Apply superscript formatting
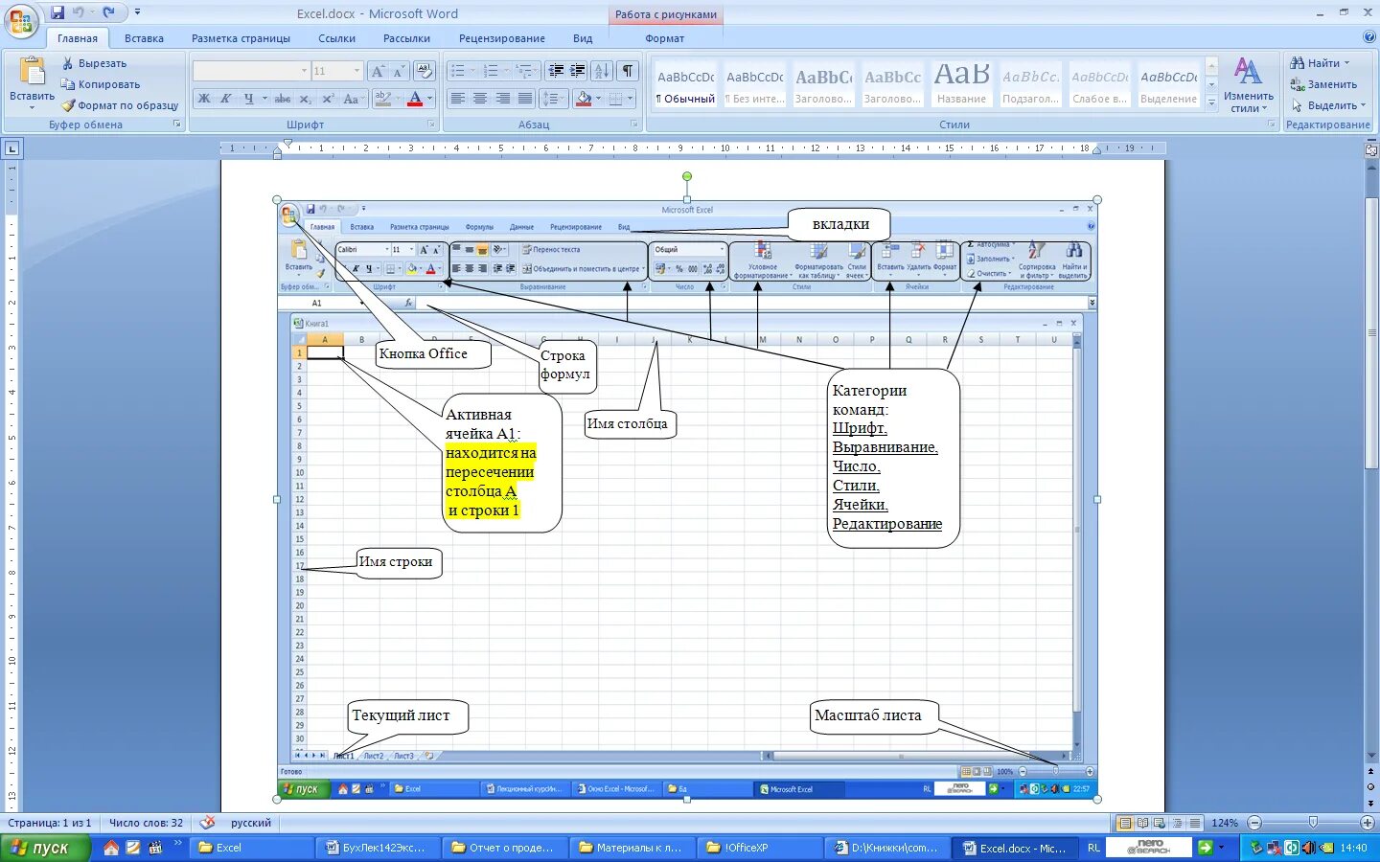The image size is (1380, 862). tap(328, 99)
